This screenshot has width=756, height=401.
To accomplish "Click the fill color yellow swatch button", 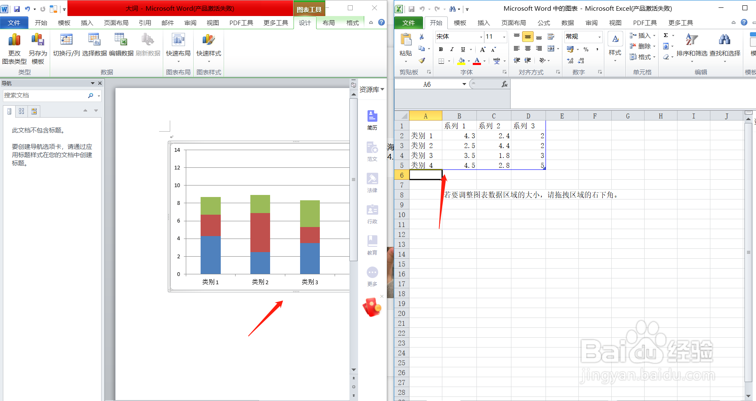I will (x=461, y=61).
